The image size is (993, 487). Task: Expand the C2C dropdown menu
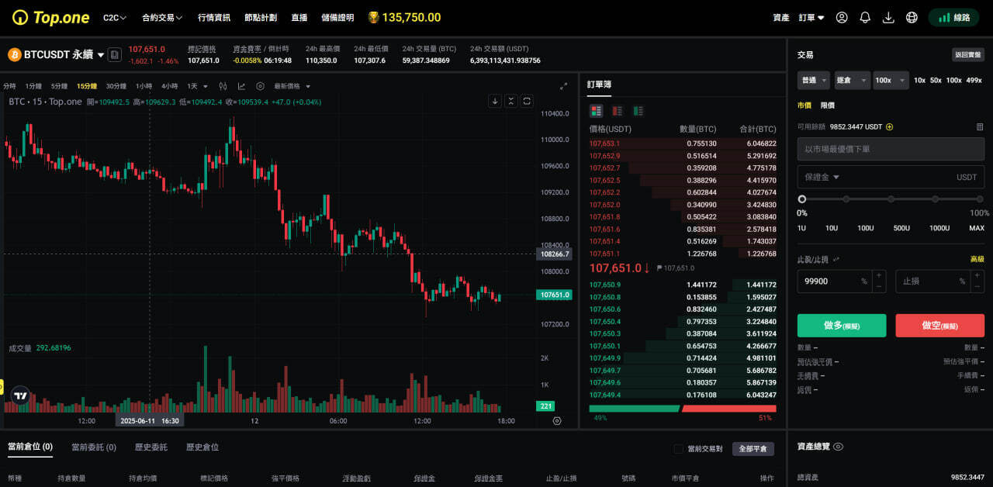[115, 17]
